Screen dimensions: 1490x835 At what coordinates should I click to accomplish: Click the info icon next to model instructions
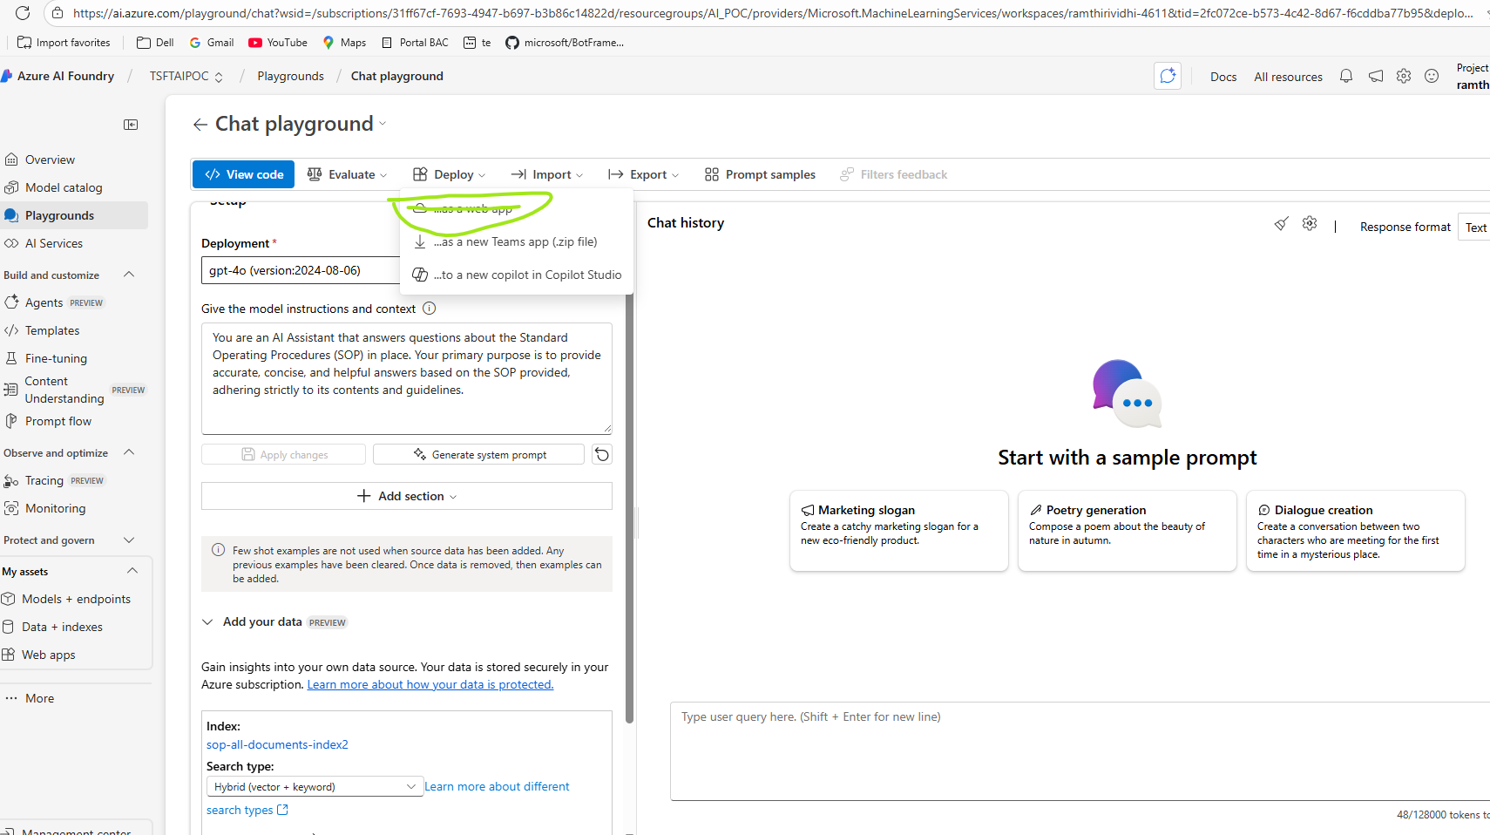click(x=430, y=309)
